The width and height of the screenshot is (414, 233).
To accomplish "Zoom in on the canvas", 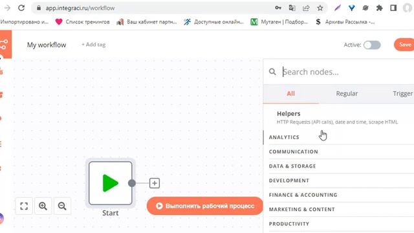I will point(43,206).
